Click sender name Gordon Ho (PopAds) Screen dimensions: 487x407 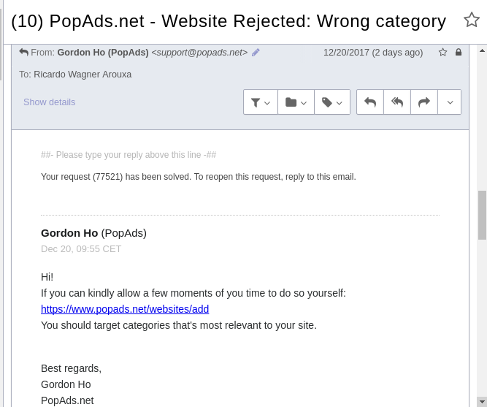pos(102,53)
